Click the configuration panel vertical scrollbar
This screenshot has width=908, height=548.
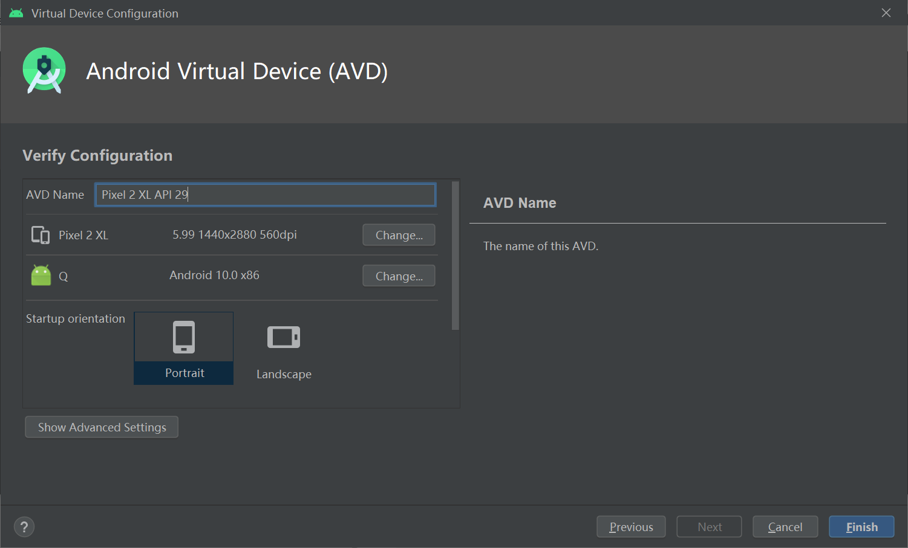click(x=456, y=256)
